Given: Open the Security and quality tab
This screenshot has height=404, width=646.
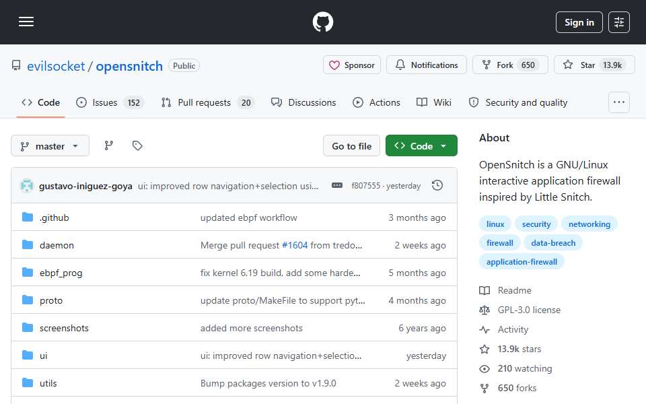Looking at the screenshot, I should pos(518,102).
